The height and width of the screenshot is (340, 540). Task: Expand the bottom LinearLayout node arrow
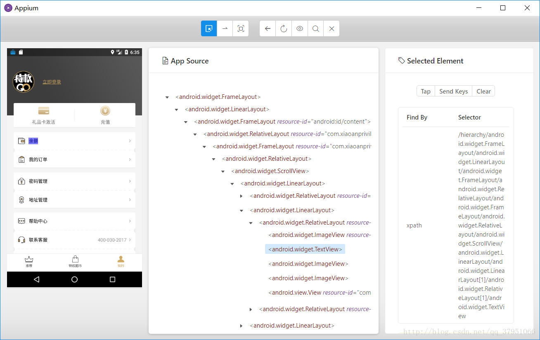[242, 326]
